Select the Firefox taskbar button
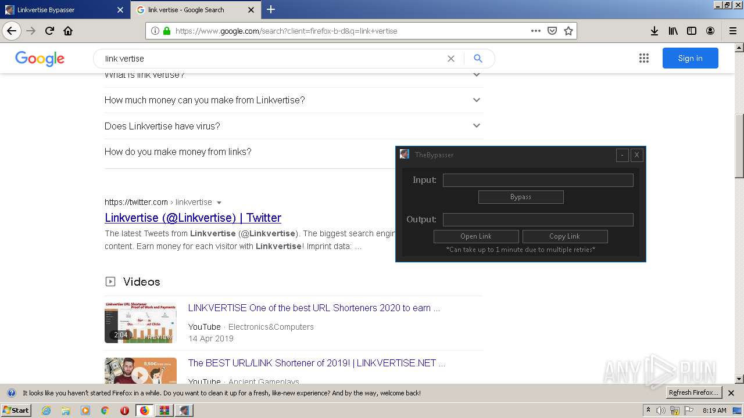The height and width of the screenshot is (418, 744). 144,410
